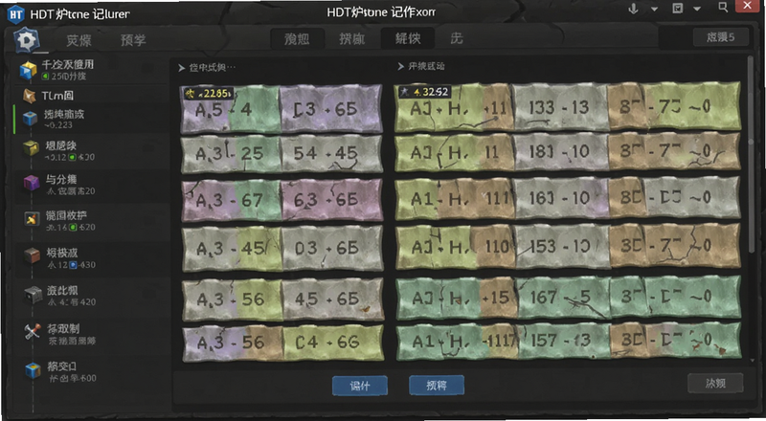The image size is (766, 421).
Task: Click the bronze shard icon beside TLm
Action: pos(30,96)
